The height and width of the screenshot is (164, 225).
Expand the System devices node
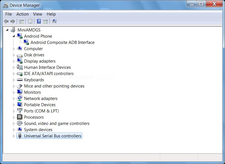pos(14,130)
